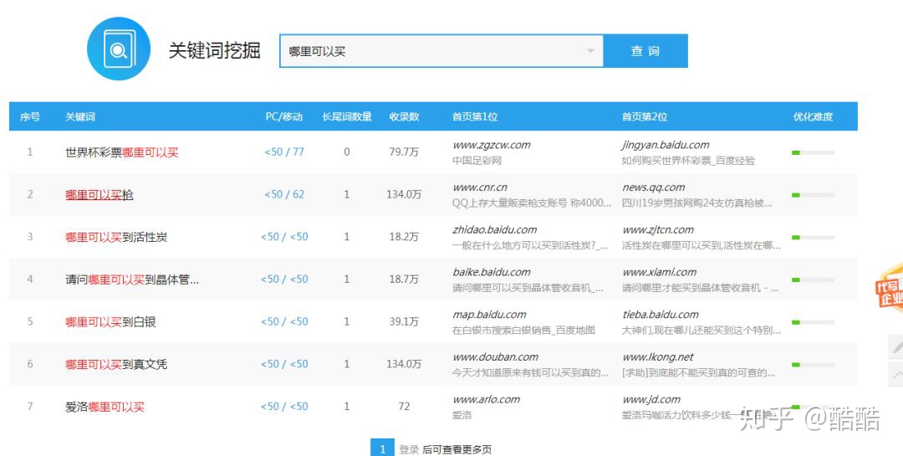This screenshot has height=456, width=903.
Task: Click the 首页第1位 column header
Action: coord(475,116)
